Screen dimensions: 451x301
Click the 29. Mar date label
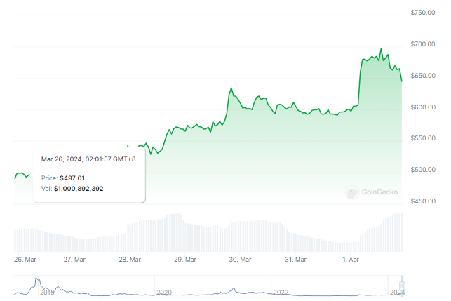click(x=185, y=260)
